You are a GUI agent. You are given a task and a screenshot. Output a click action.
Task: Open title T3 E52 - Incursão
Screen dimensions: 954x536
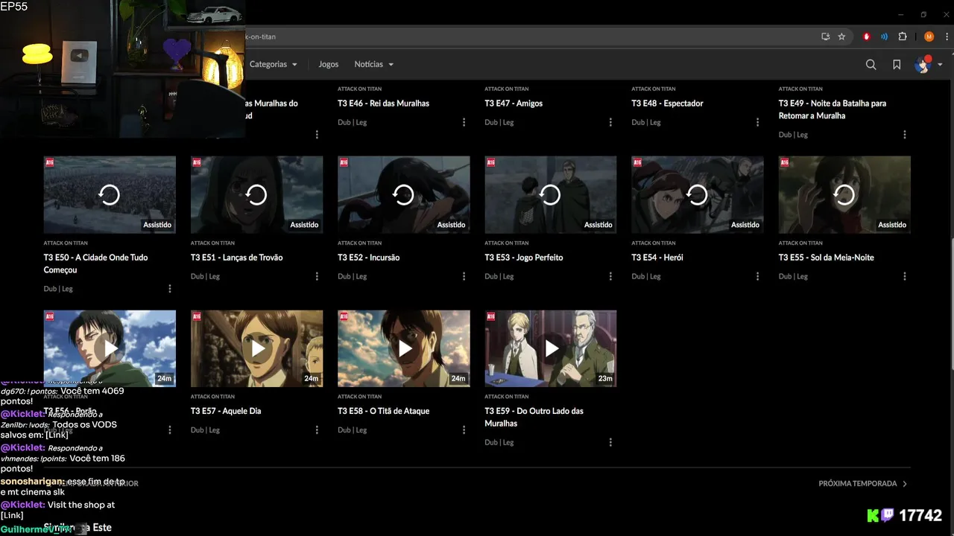(368, 258)
